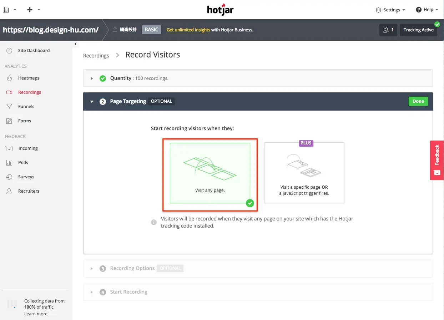Click the plus add new icon
444x320 pixels.
point(30,10)
